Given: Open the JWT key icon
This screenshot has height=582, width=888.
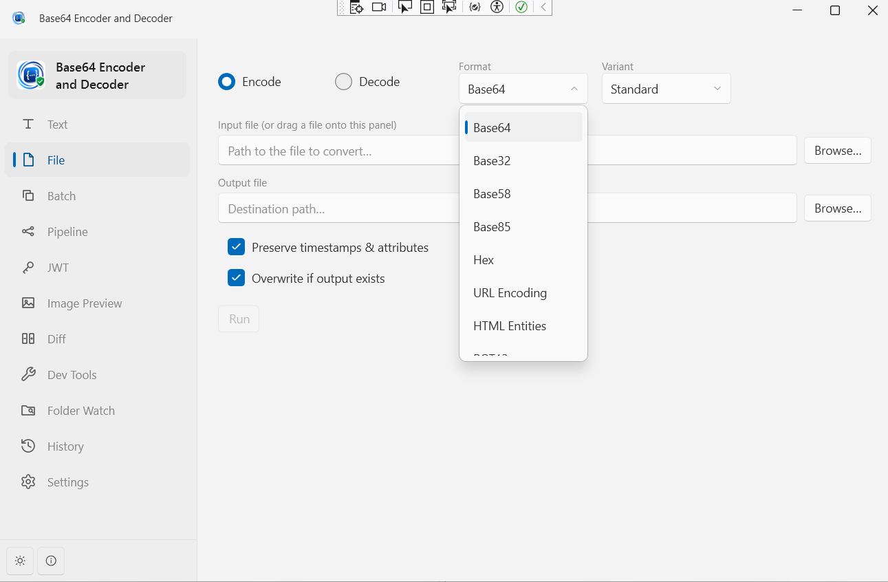Looking at the screenshot, I should click(28, 268).
